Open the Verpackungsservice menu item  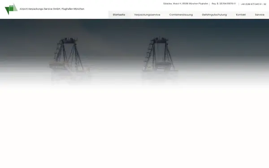click(x=147, y=15)
